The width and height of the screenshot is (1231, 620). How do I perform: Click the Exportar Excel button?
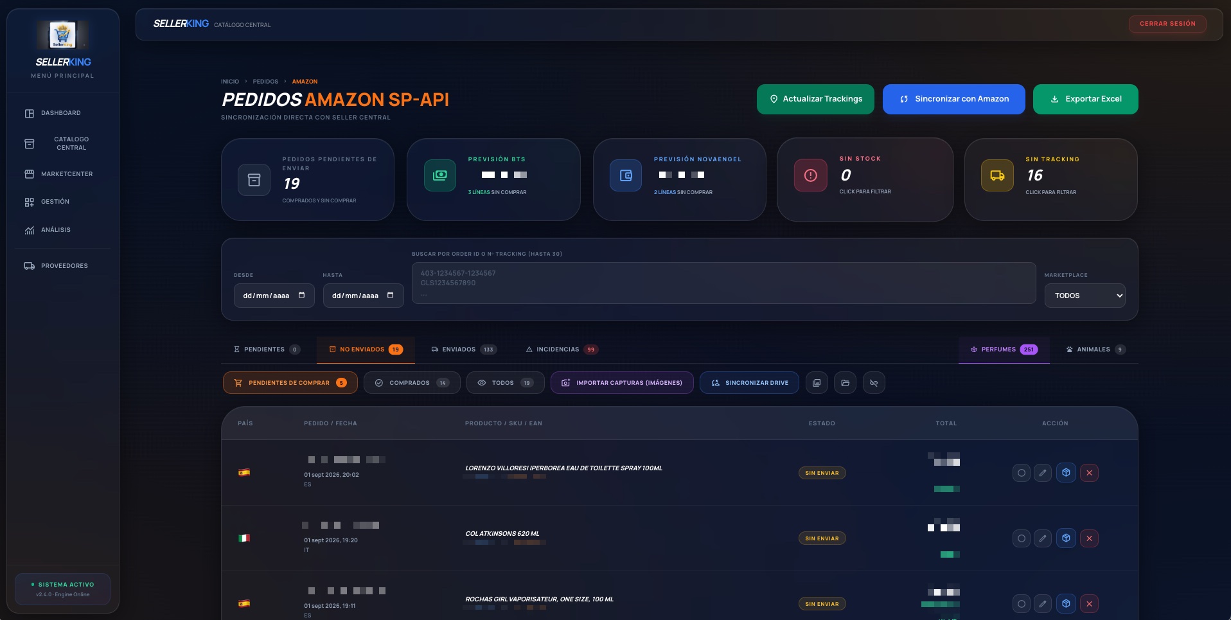[x=1085, y=99]
